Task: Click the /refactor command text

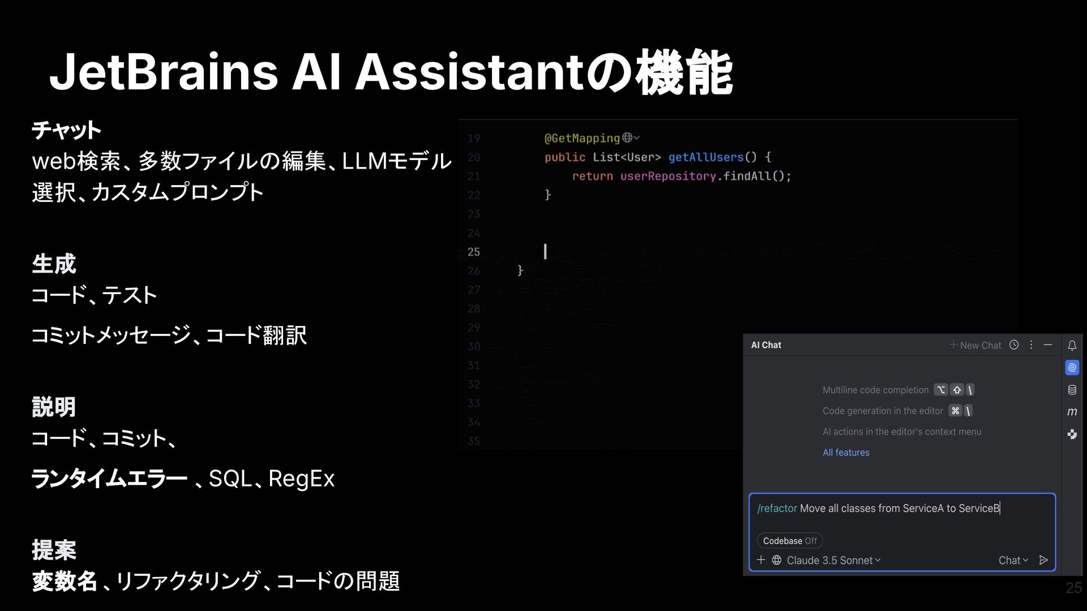Action: point(777,509)
